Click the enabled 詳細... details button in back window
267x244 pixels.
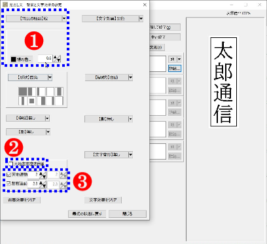175,69
